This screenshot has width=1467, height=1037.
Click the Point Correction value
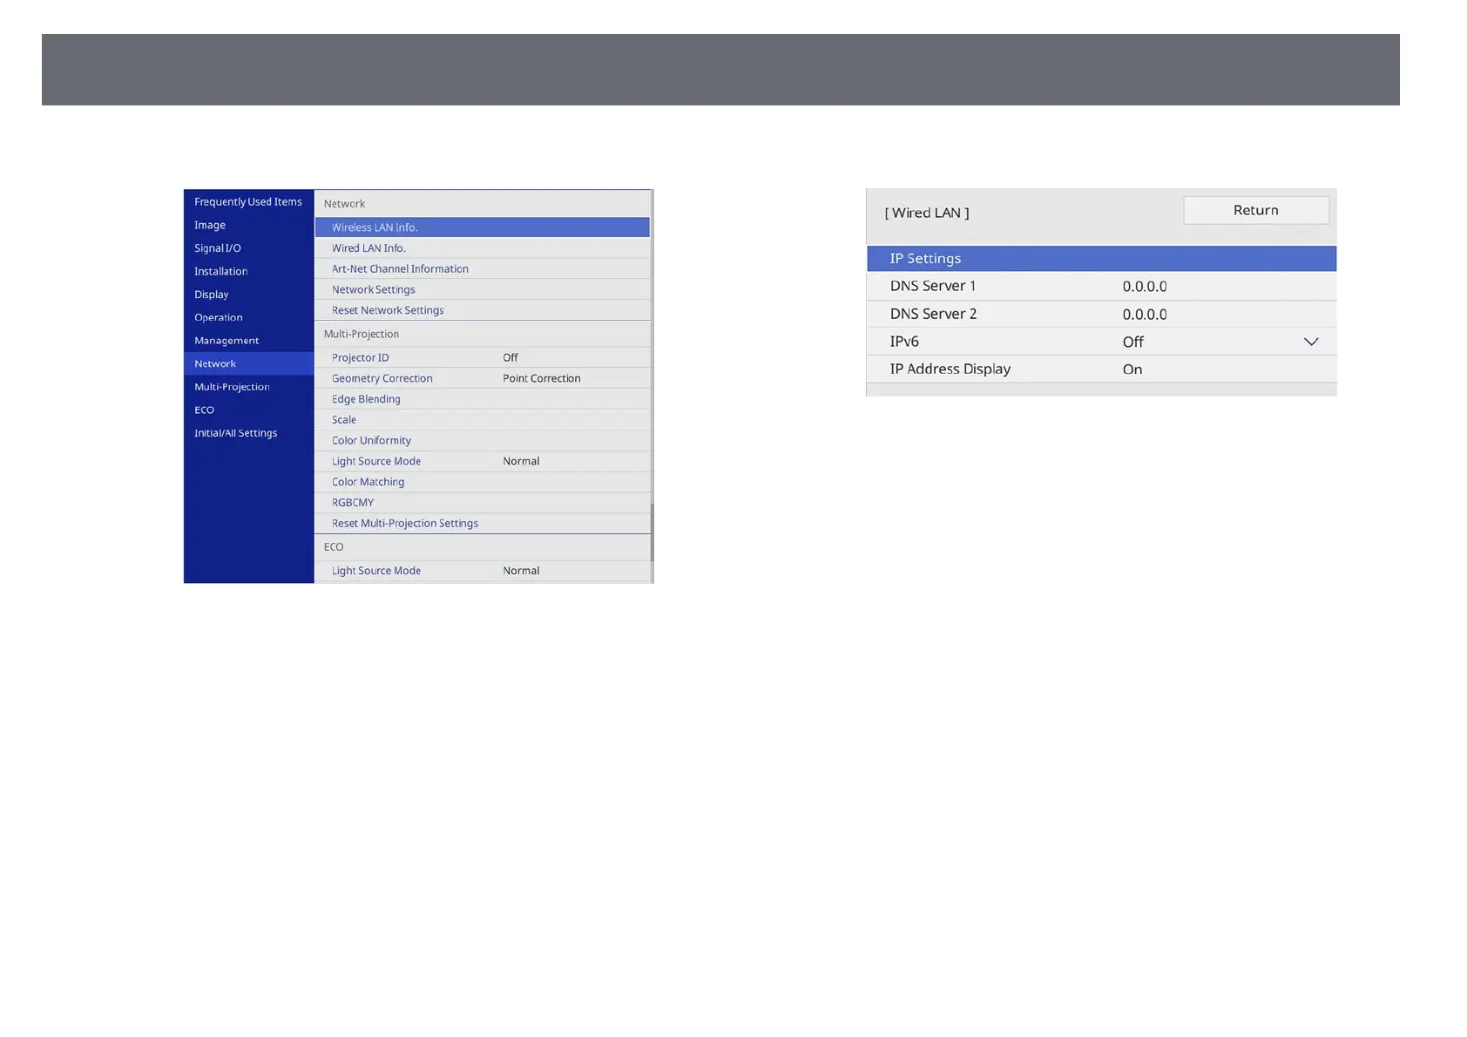(x=542, y=378)
